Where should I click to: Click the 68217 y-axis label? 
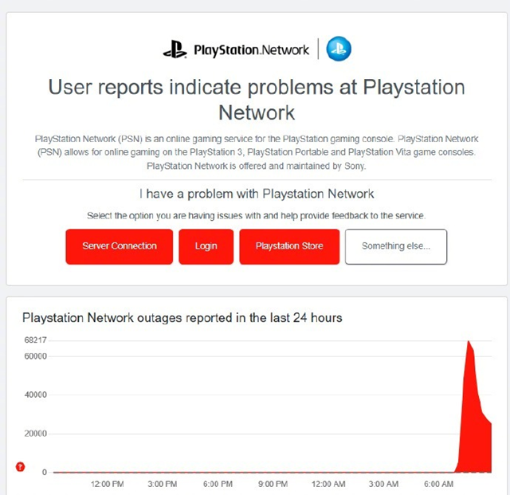[x=36, y=340]
